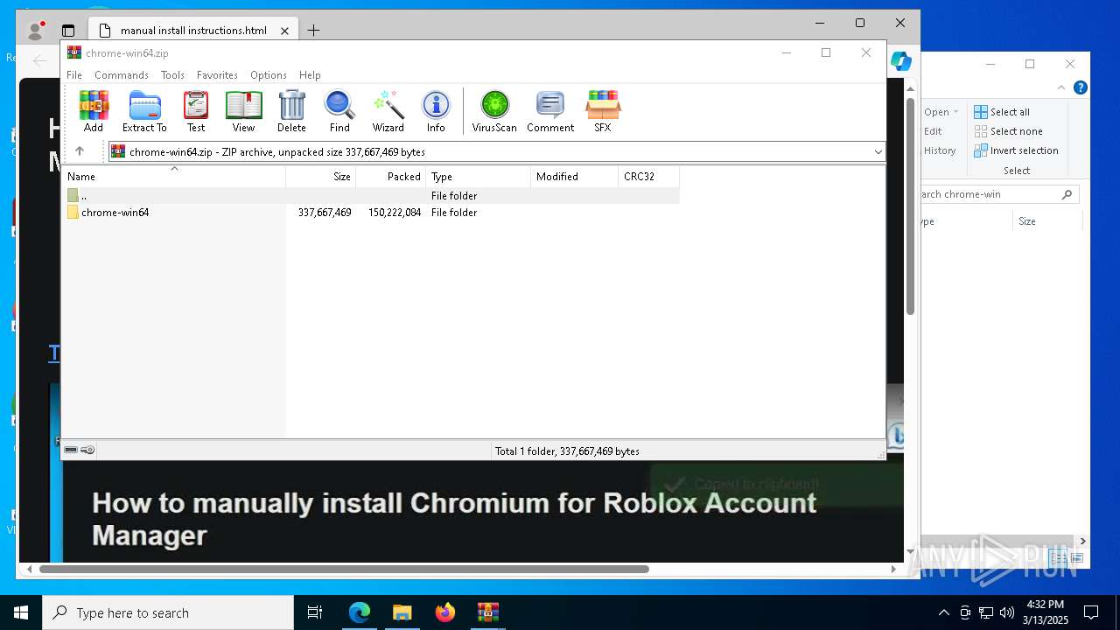Show hidden tray icons chevron
This screenshot has height=630, width=1120.
pos(943,612)
